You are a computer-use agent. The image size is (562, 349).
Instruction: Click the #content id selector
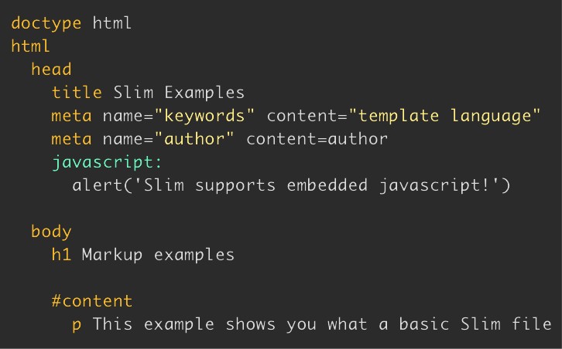tap(92, 301)
